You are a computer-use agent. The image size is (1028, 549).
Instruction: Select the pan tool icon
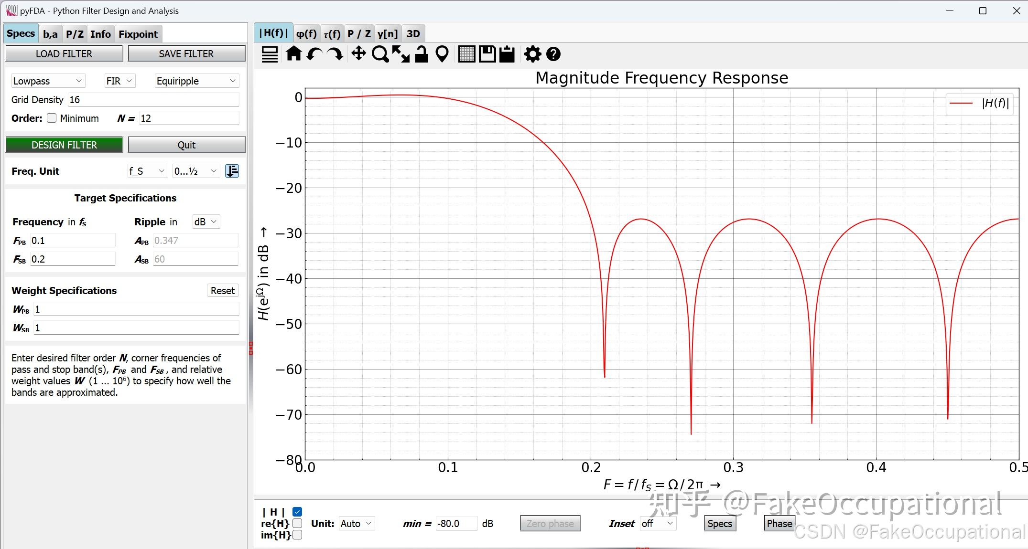point(358,54)
